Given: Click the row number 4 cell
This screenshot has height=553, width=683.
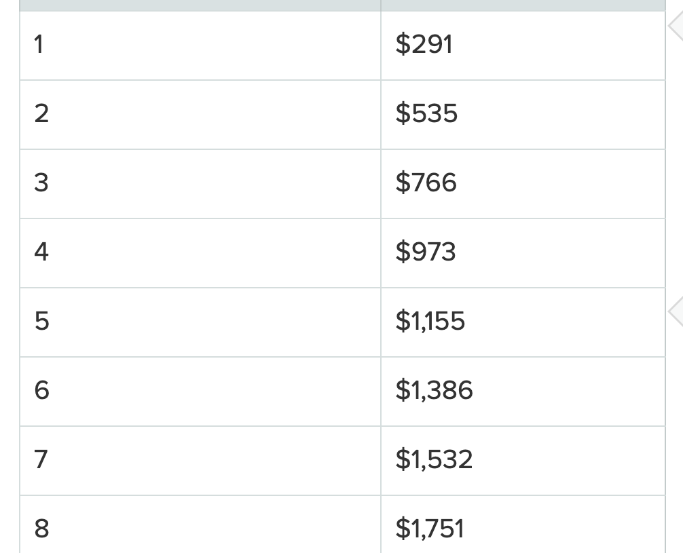Looking at the screenshot, I should click(x=200, y=253).
